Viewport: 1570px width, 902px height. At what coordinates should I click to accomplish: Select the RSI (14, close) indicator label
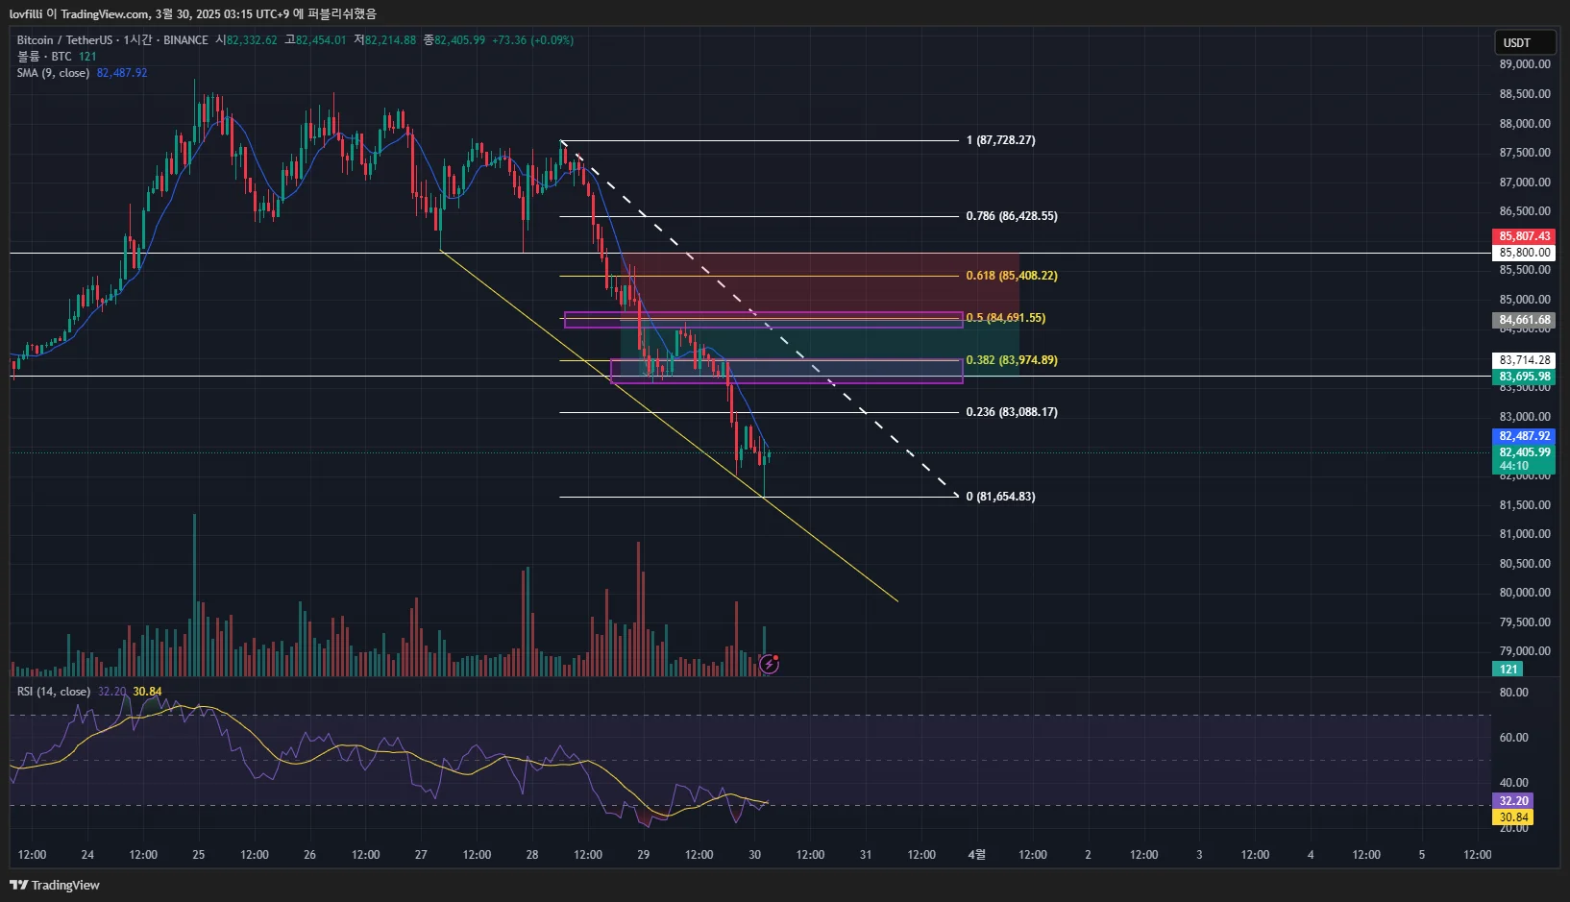[54, 692]
